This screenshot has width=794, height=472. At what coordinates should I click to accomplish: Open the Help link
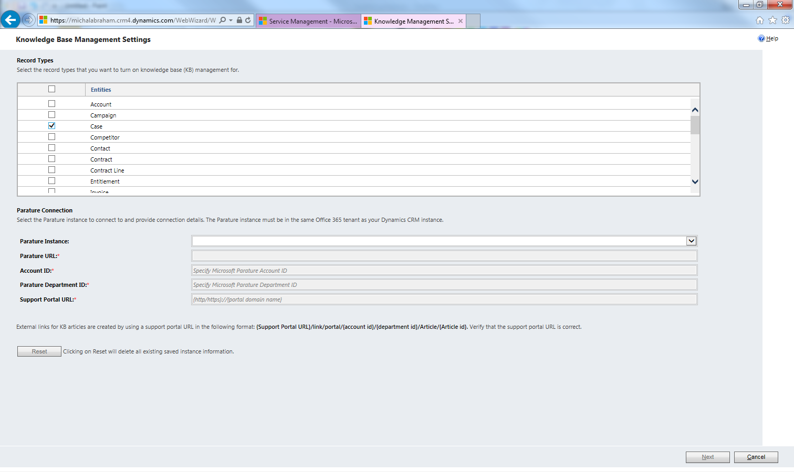[772, 38]
